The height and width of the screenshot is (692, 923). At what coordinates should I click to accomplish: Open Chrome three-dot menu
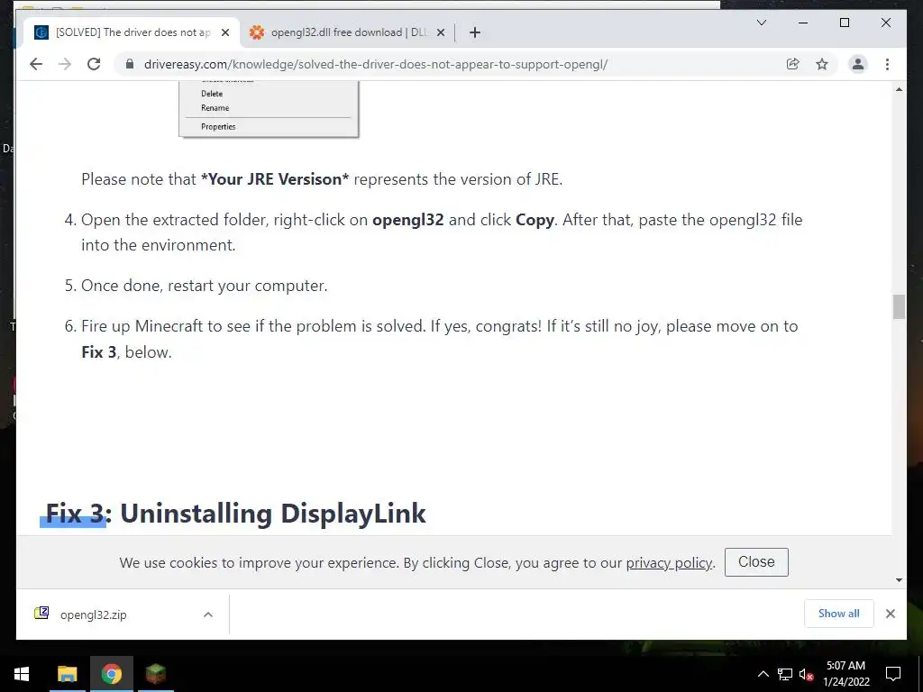pos(887,64)
